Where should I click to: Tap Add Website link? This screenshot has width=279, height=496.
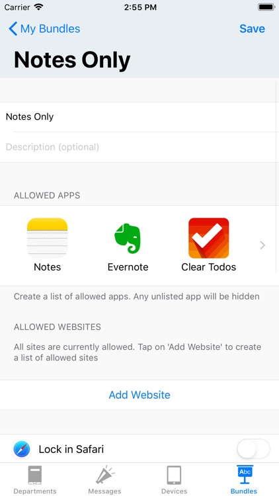coord(139,395)
